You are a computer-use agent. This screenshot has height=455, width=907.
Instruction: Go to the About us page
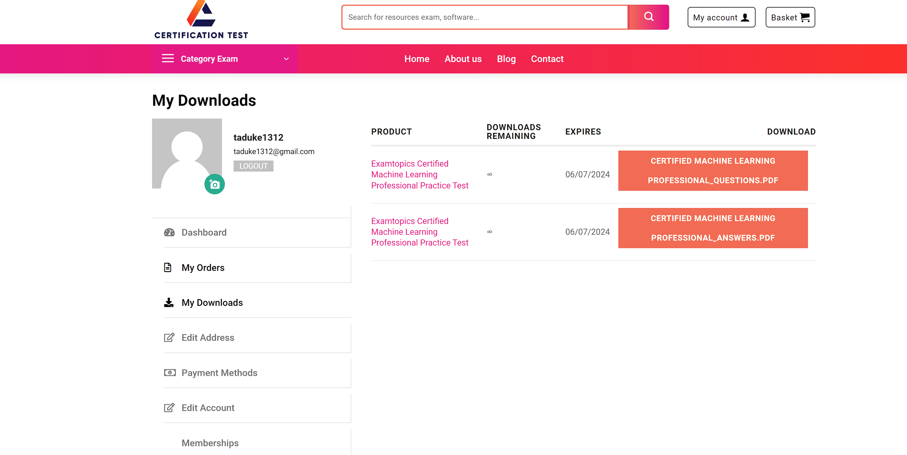click(463, 59)
